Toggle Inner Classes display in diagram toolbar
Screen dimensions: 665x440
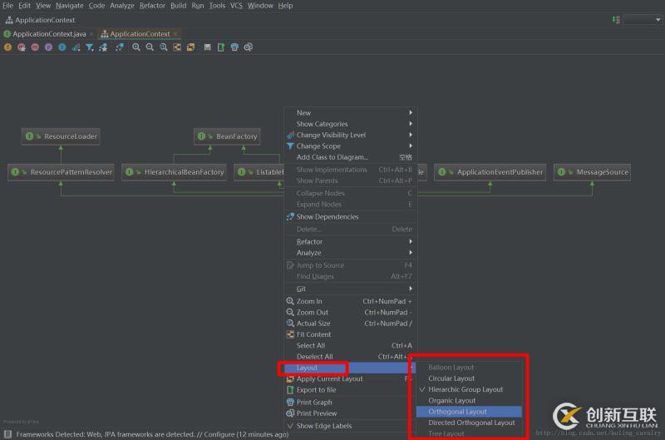click(62, 47)
